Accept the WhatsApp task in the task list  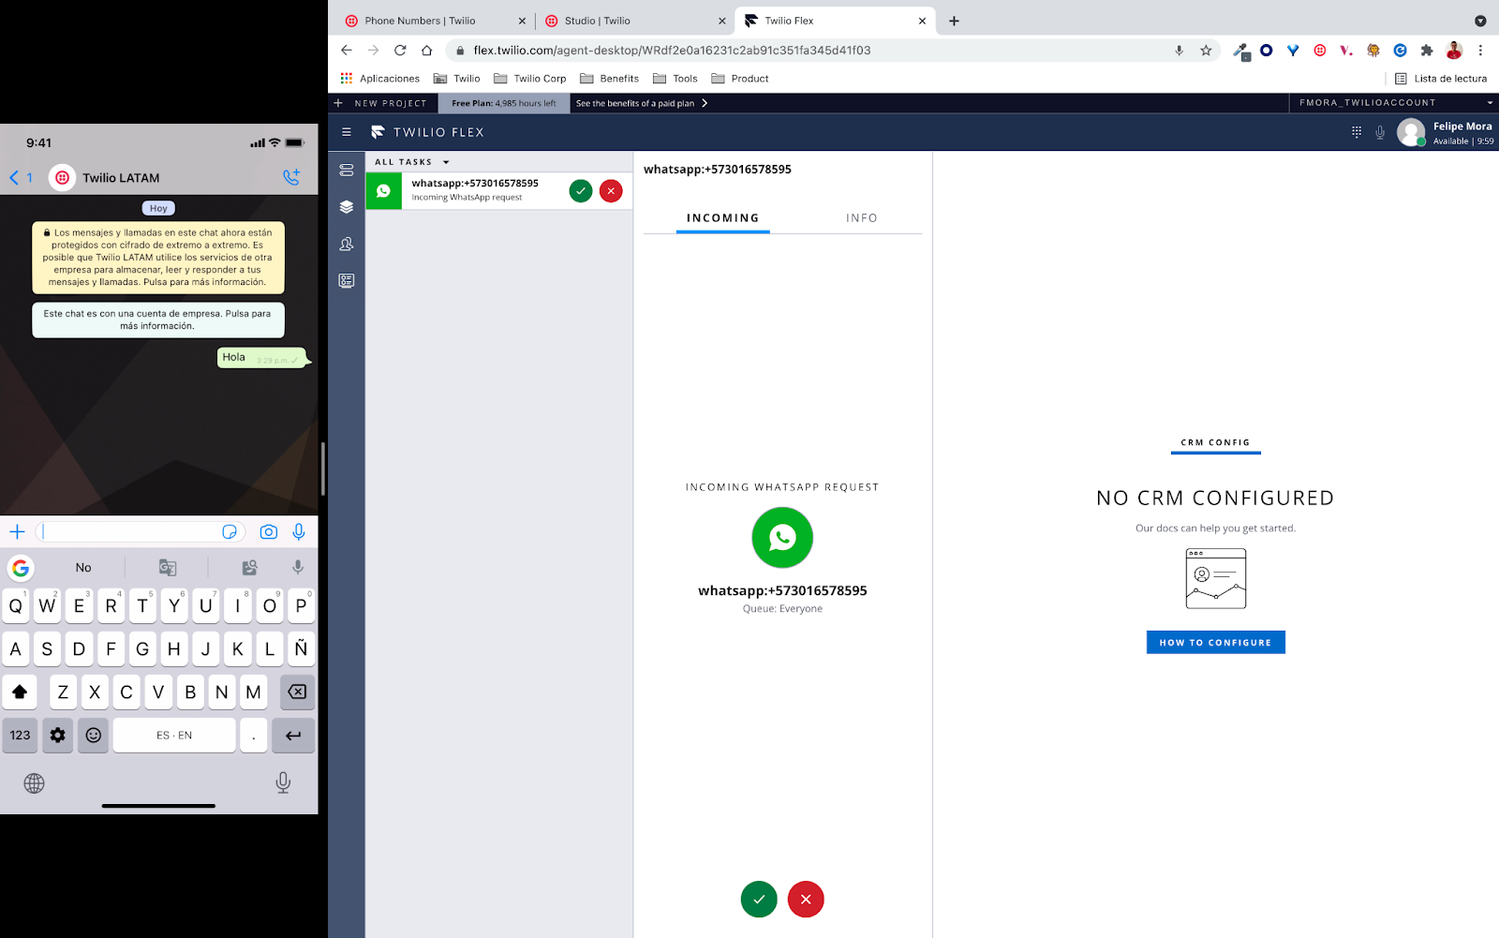click(581, 191)
